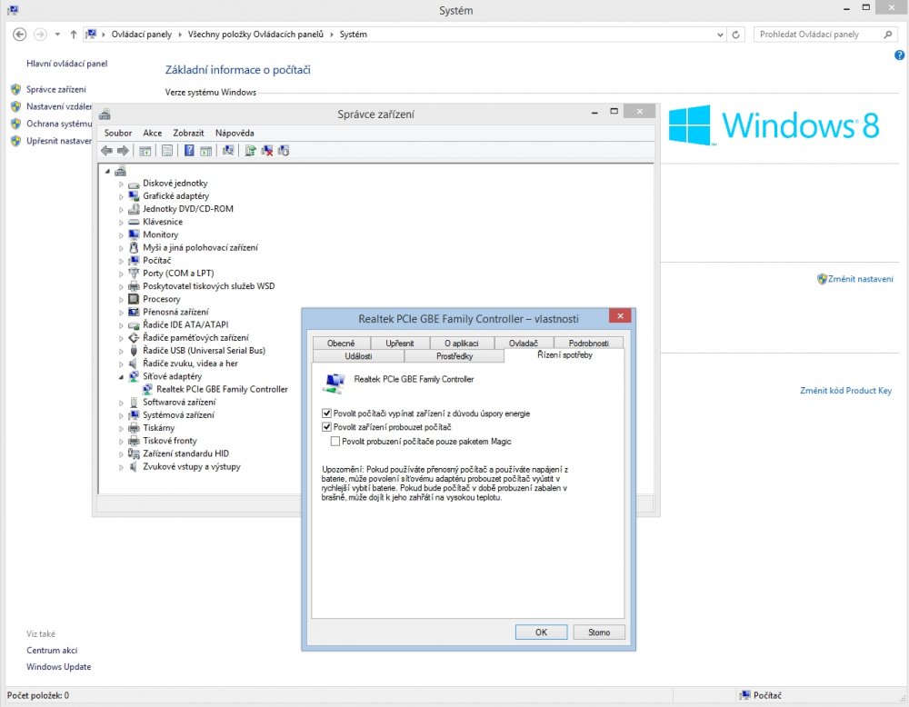Click show/hide console tree toolbar icon
Image resolution: width=909 pixels, height=707 pixels.
pos(145,151)
